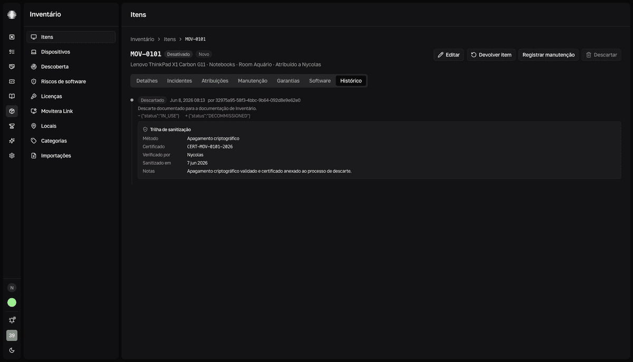Open Movitera Link in the sidebar

71,111
